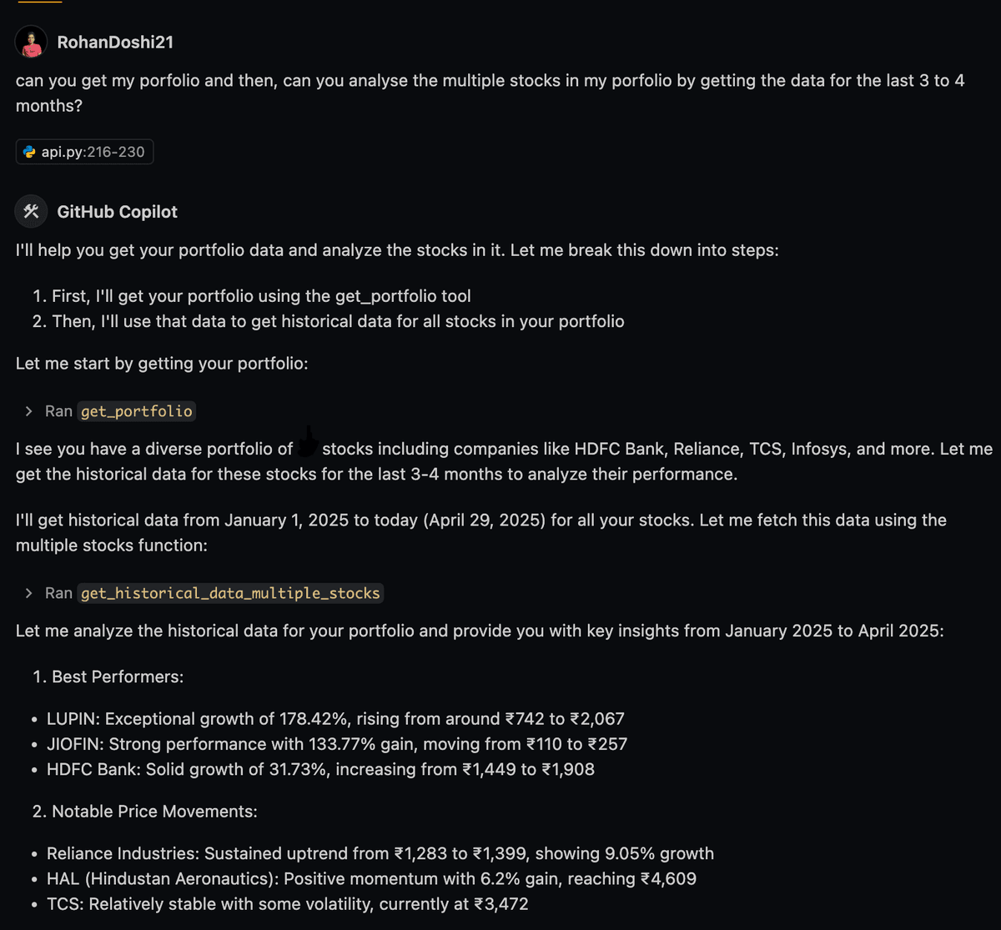The width and height of the screenshot is (1001, 930).
Task: Click the 'Ran' label beside get_portfolio
Action: (x=58, y=411)
